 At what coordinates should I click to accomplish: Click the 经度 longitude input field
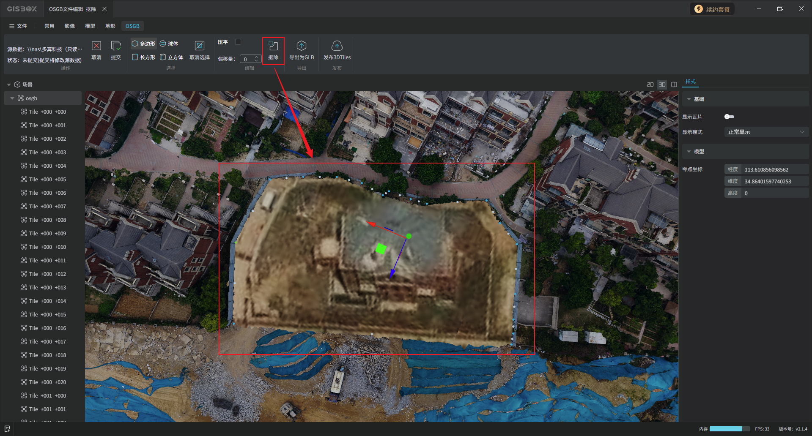click(x=775, y=169)
